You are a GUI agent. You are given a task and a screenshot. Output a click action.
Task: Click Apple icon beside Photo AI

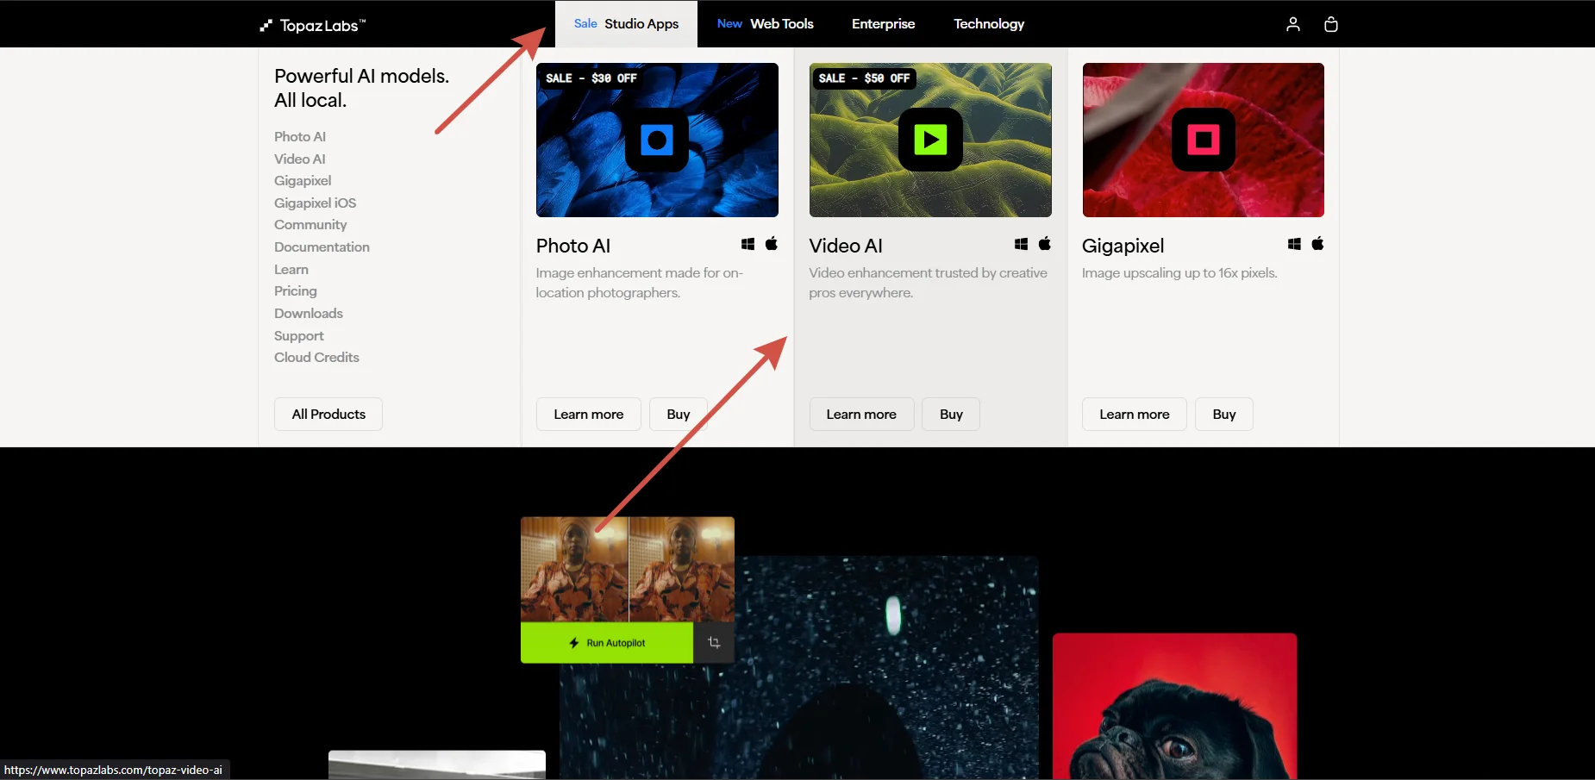772,244
